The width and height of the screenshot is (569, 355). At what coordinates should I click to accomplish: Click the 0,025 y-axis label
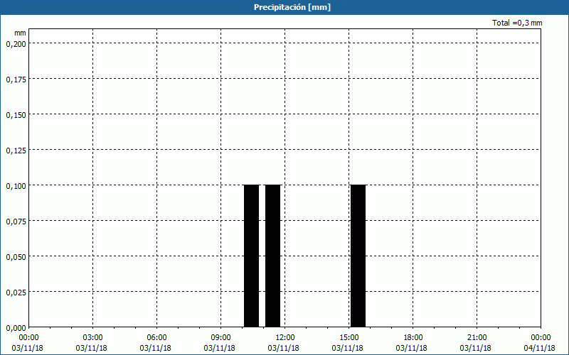coord(16,293)
